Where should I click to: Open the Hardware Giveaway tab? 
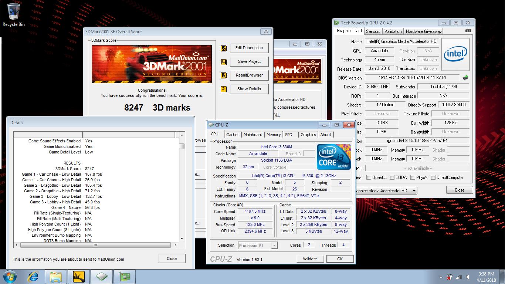(x=424, y=31)
